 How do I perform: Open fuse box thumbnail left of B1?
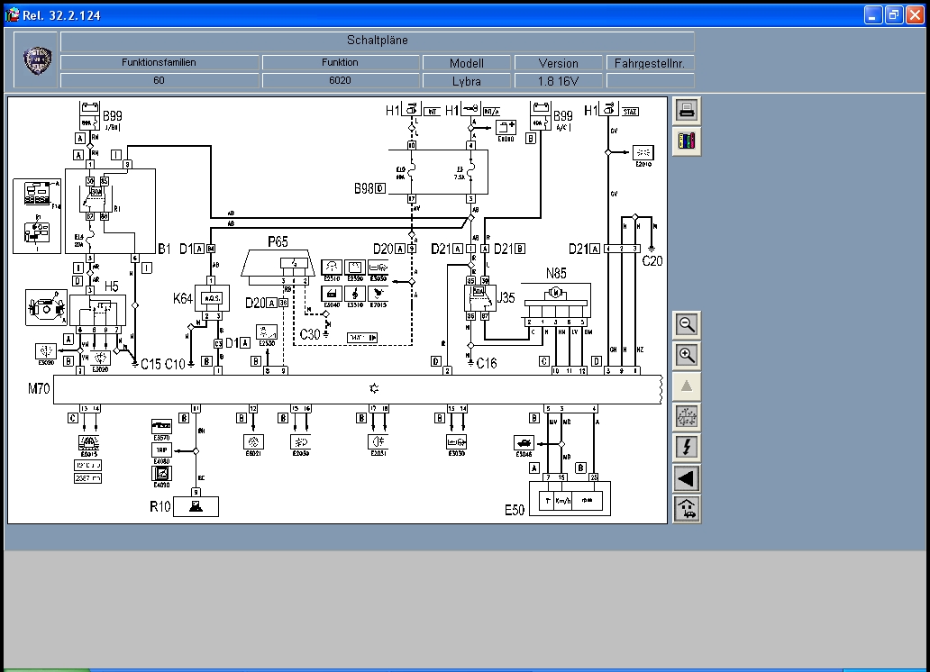[x=37, y=216]
